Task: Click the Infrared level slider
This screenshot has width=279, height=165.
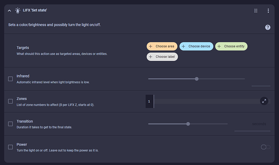Action: [x=197, y=79]
